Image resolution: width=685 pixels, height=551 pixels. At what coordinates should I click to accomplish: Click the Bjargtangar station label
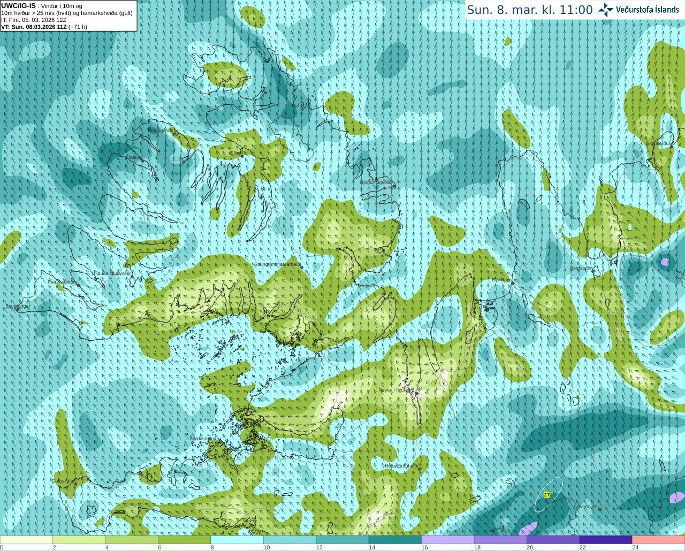point(18,306)
